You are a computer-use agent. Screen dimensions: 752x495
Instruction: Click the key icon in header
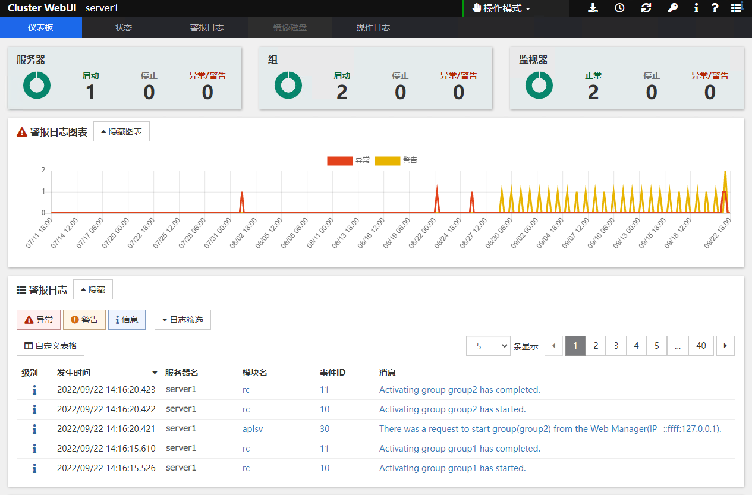pyautogui.click(x=672, y=8)
